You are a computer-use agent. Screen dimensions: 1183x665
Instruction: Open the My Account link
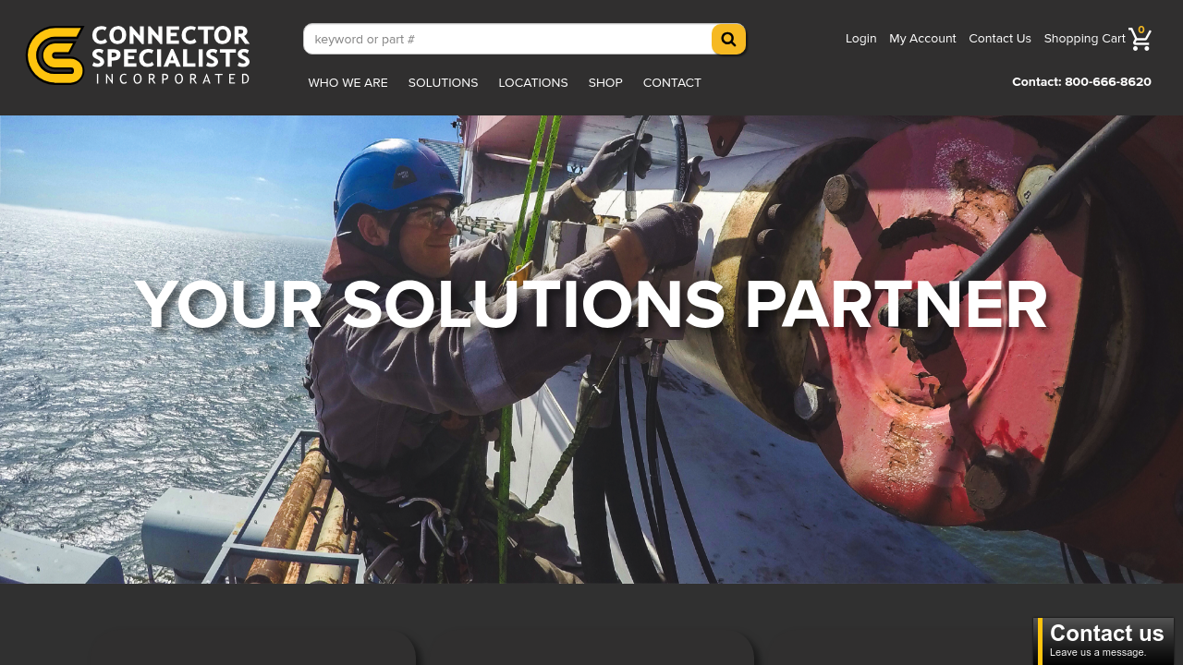[922, 39]
